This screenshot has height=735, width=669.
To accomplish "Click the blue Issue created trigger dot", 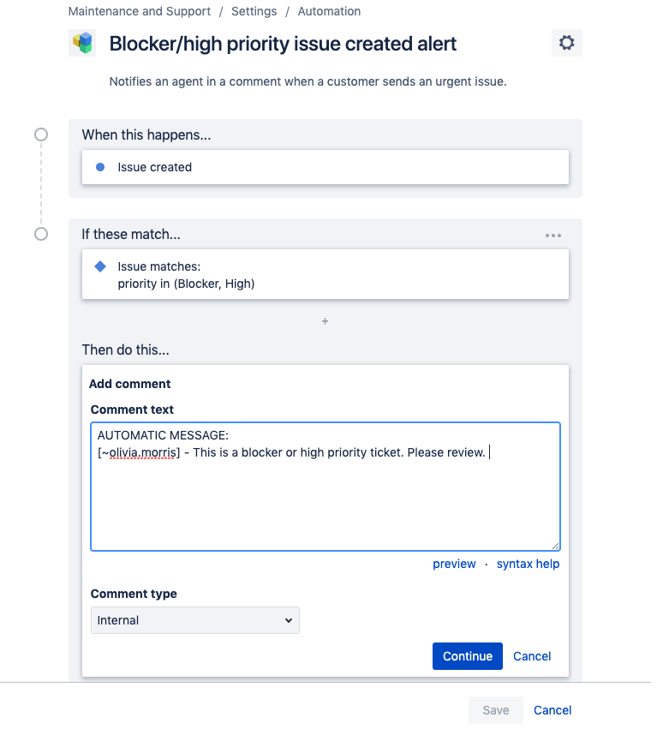I will click(x=100, y=167).
